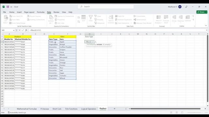Collapse the ribbon with chevron
Viewport: 209px width, 117px height.
[x=206, y=26]
